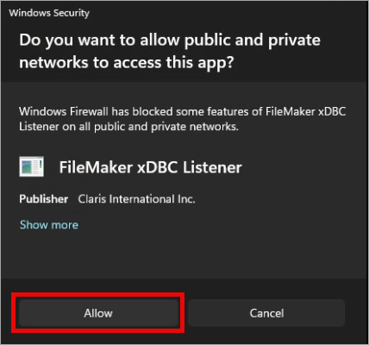Click "public and private networks" in description
369x345 pixels.
[x=165, y=127]
